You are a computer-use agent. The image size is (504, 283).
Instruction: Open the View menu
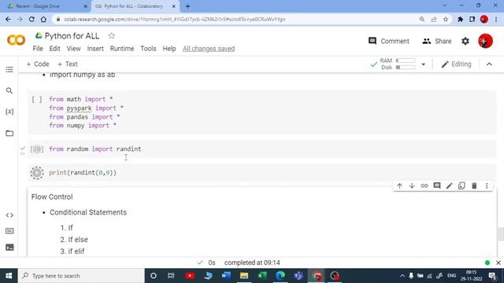(73, 49)
